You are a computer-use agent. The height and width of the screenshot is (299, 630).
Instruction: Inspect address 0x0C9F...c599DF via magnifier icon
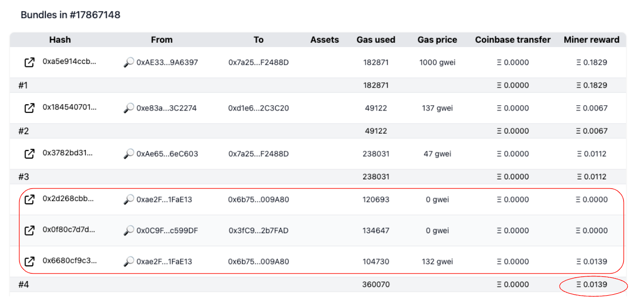point(128,230)
